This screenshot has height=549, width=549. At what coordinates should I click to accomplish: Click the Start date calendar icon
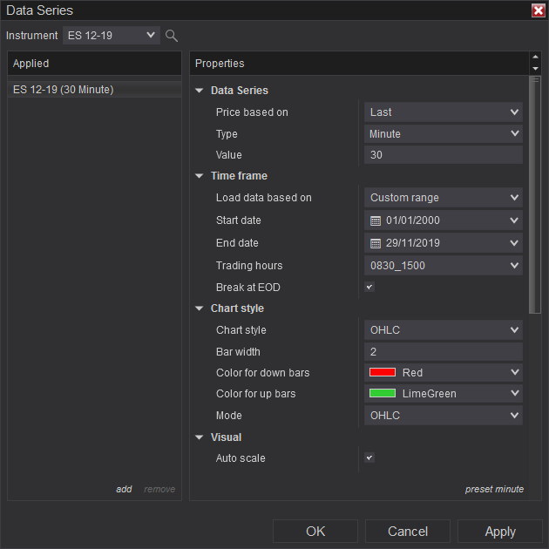click(376, 221)
